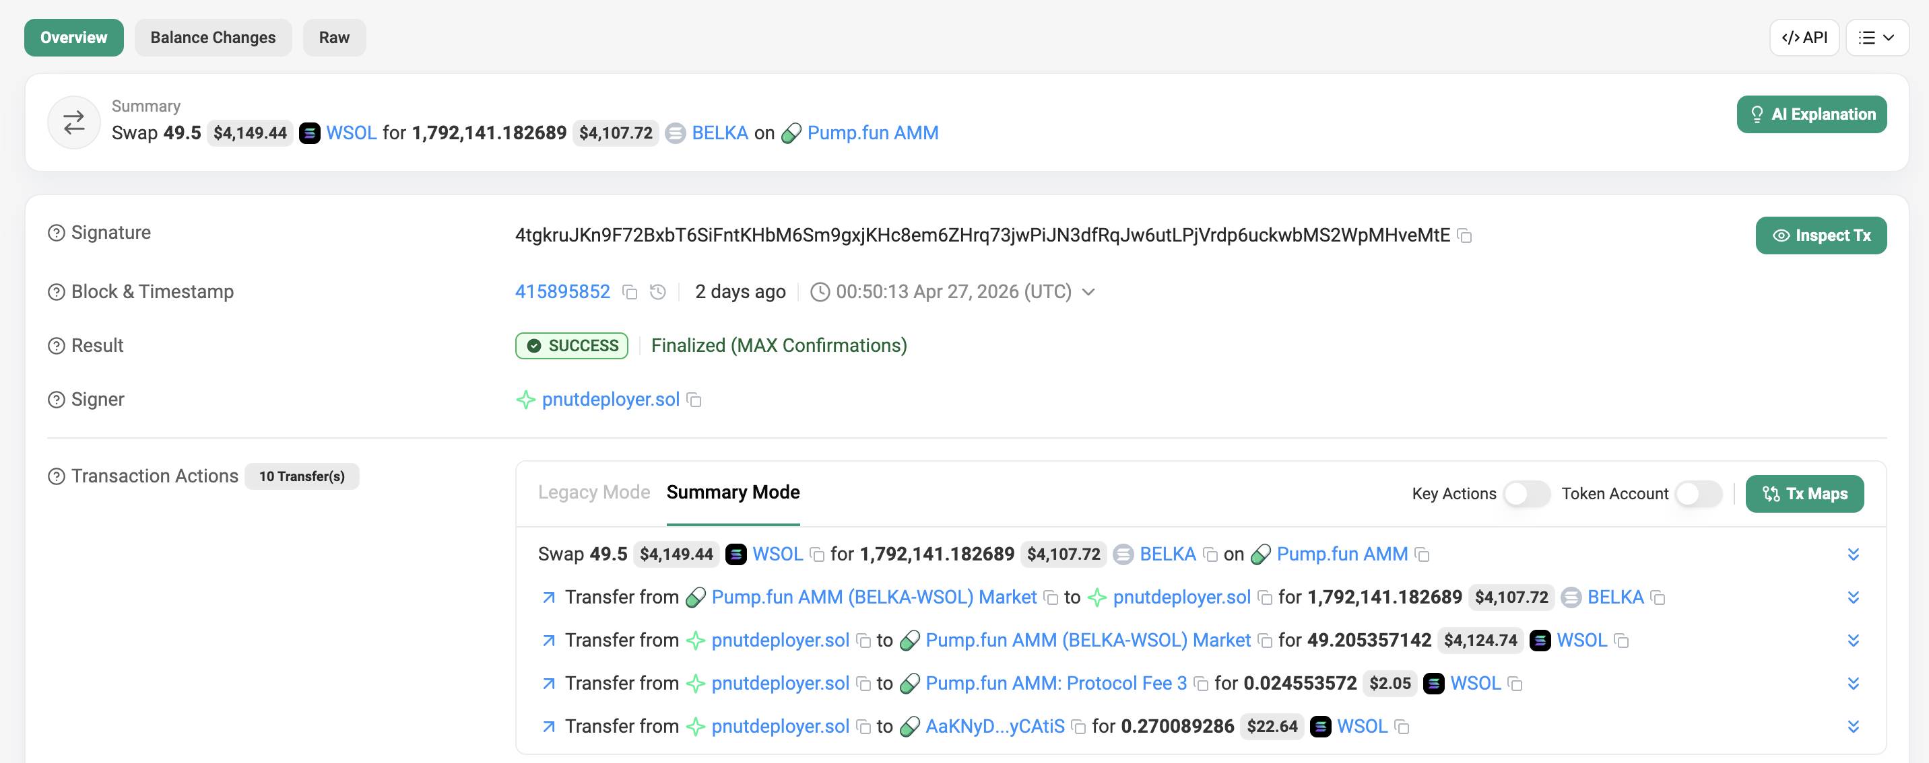Copy block number 415895852
Viewport: 1929px width, 763px height.
[x=630, y=293]
